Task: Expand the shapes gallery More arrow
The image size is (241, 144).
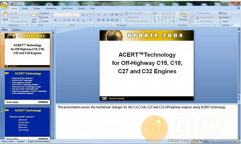Action: [x=177, y=21]
